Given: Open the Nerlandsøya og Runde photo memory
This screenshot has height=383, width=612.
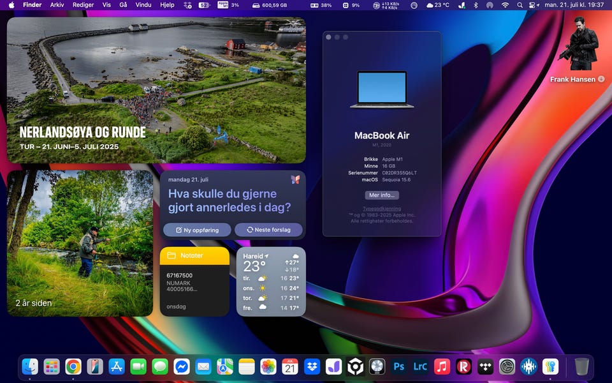Looking at the screenshot, I should coord(156,90).
